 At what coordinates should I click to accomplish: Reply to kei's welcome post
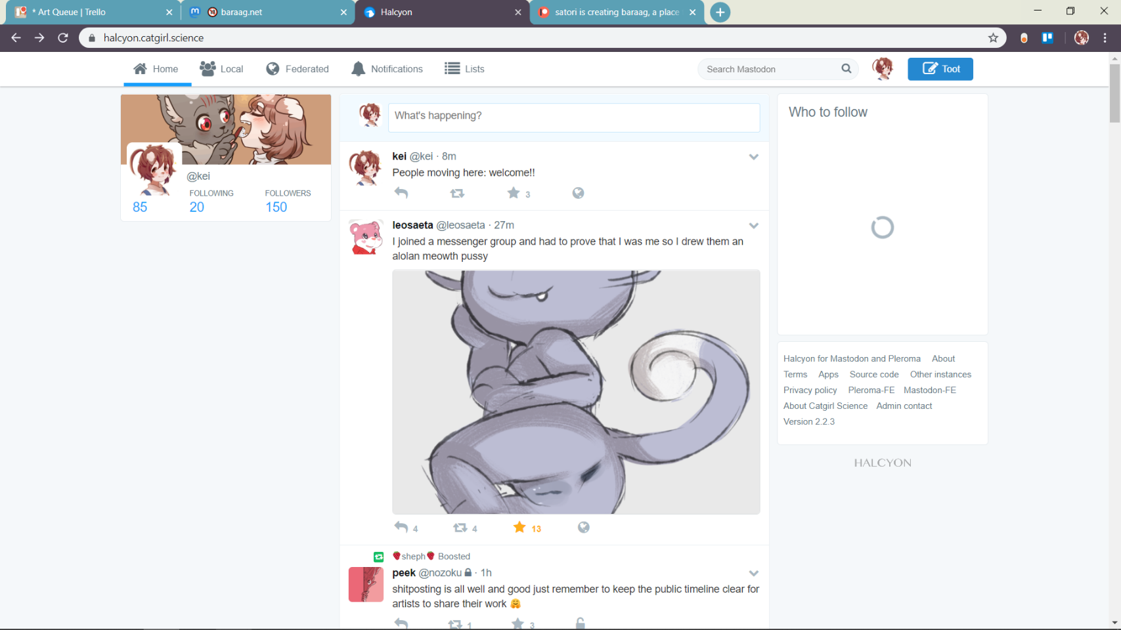pyautogui.click(x=401, y=193)
